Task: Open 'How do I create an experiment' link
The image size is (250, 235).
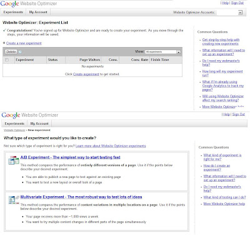Action: (x=217, y=167)
